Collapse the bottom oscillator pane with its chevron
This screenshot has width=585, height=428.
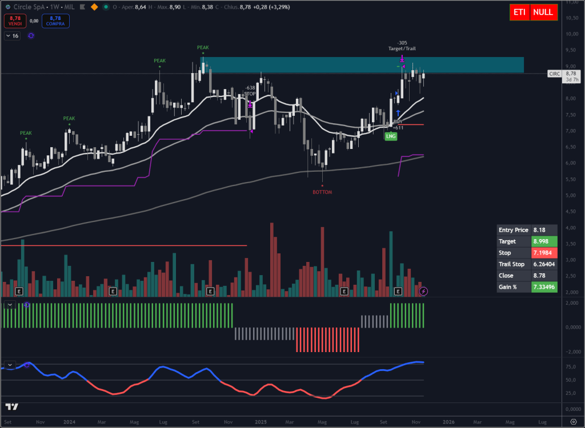tap(10, 365)
